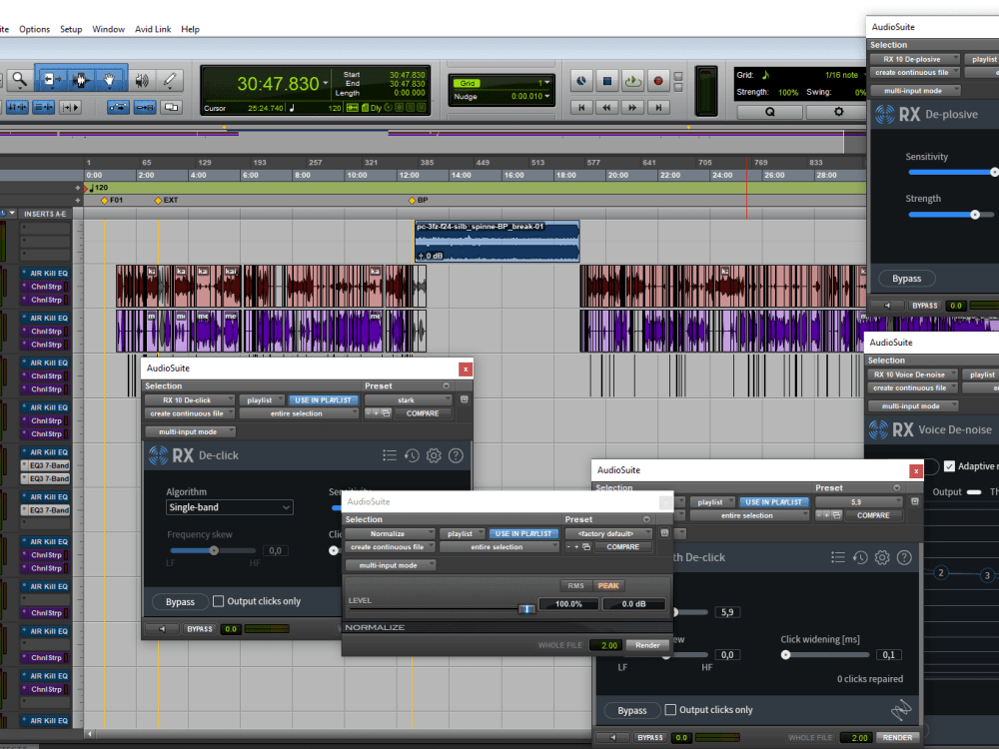Click the green Play transport button
The image size is (999, 749).
coord(632,81)
